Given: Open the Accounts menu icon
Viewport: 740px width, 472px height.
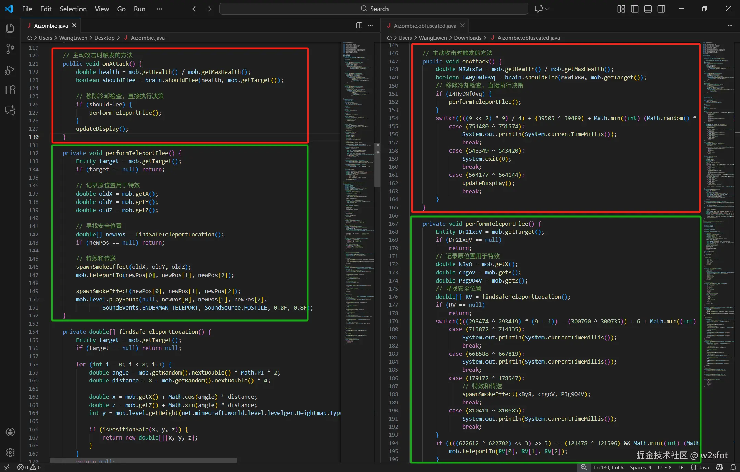Looking at the screenshot, I should tap(10, 432).
